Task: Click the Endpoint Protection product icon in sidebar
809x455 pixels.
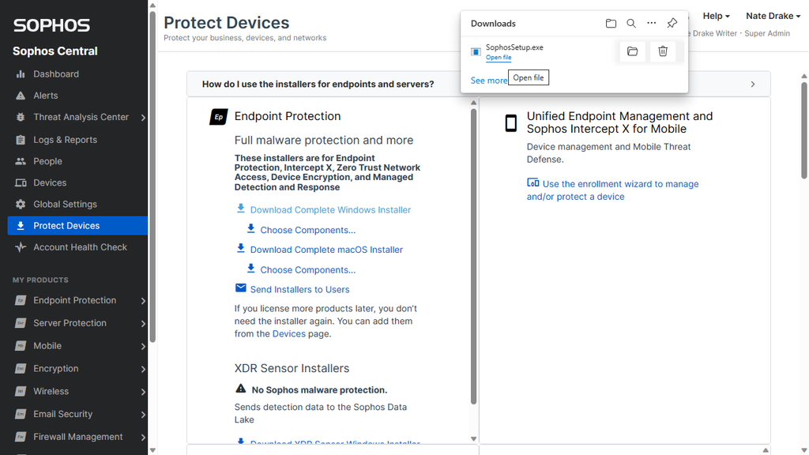Action: (x=21, y=300)
